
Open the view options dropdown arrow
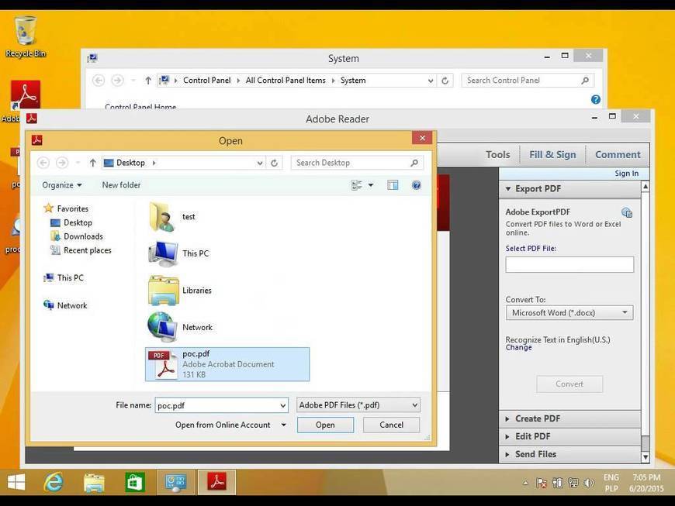371,185
